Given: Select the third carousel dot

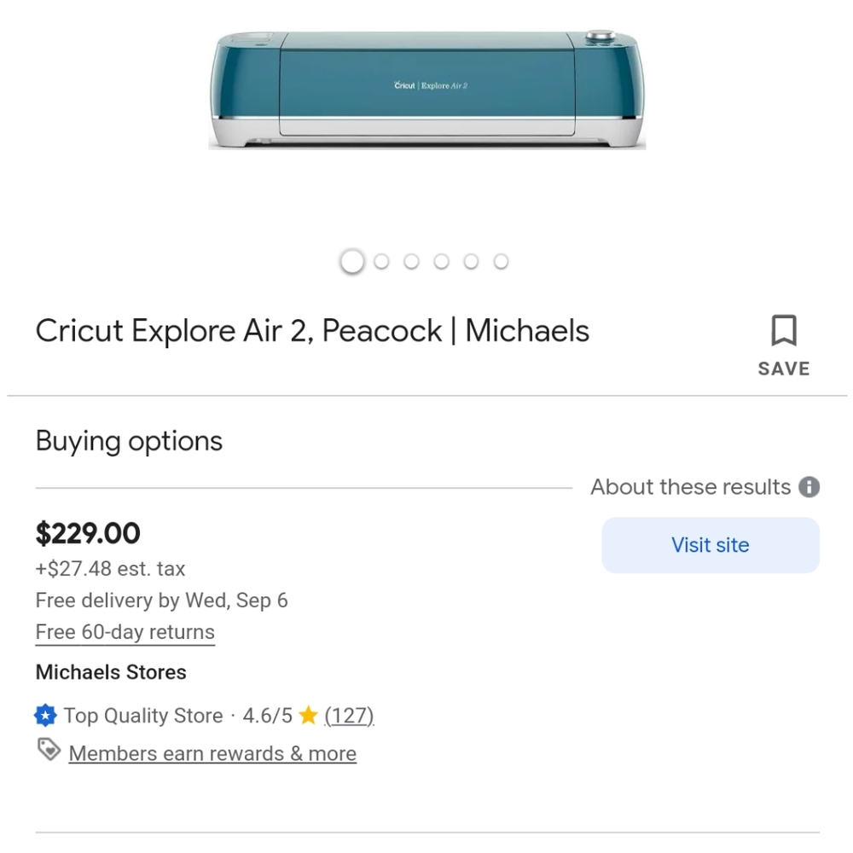Looking at the screenshot, I should 411,262.
